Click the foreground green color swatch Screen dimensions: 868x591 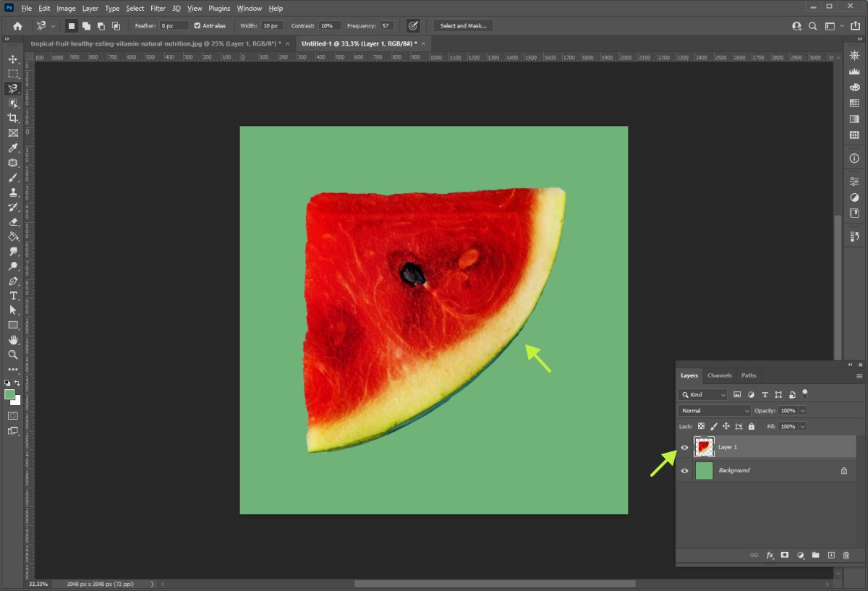9,394
